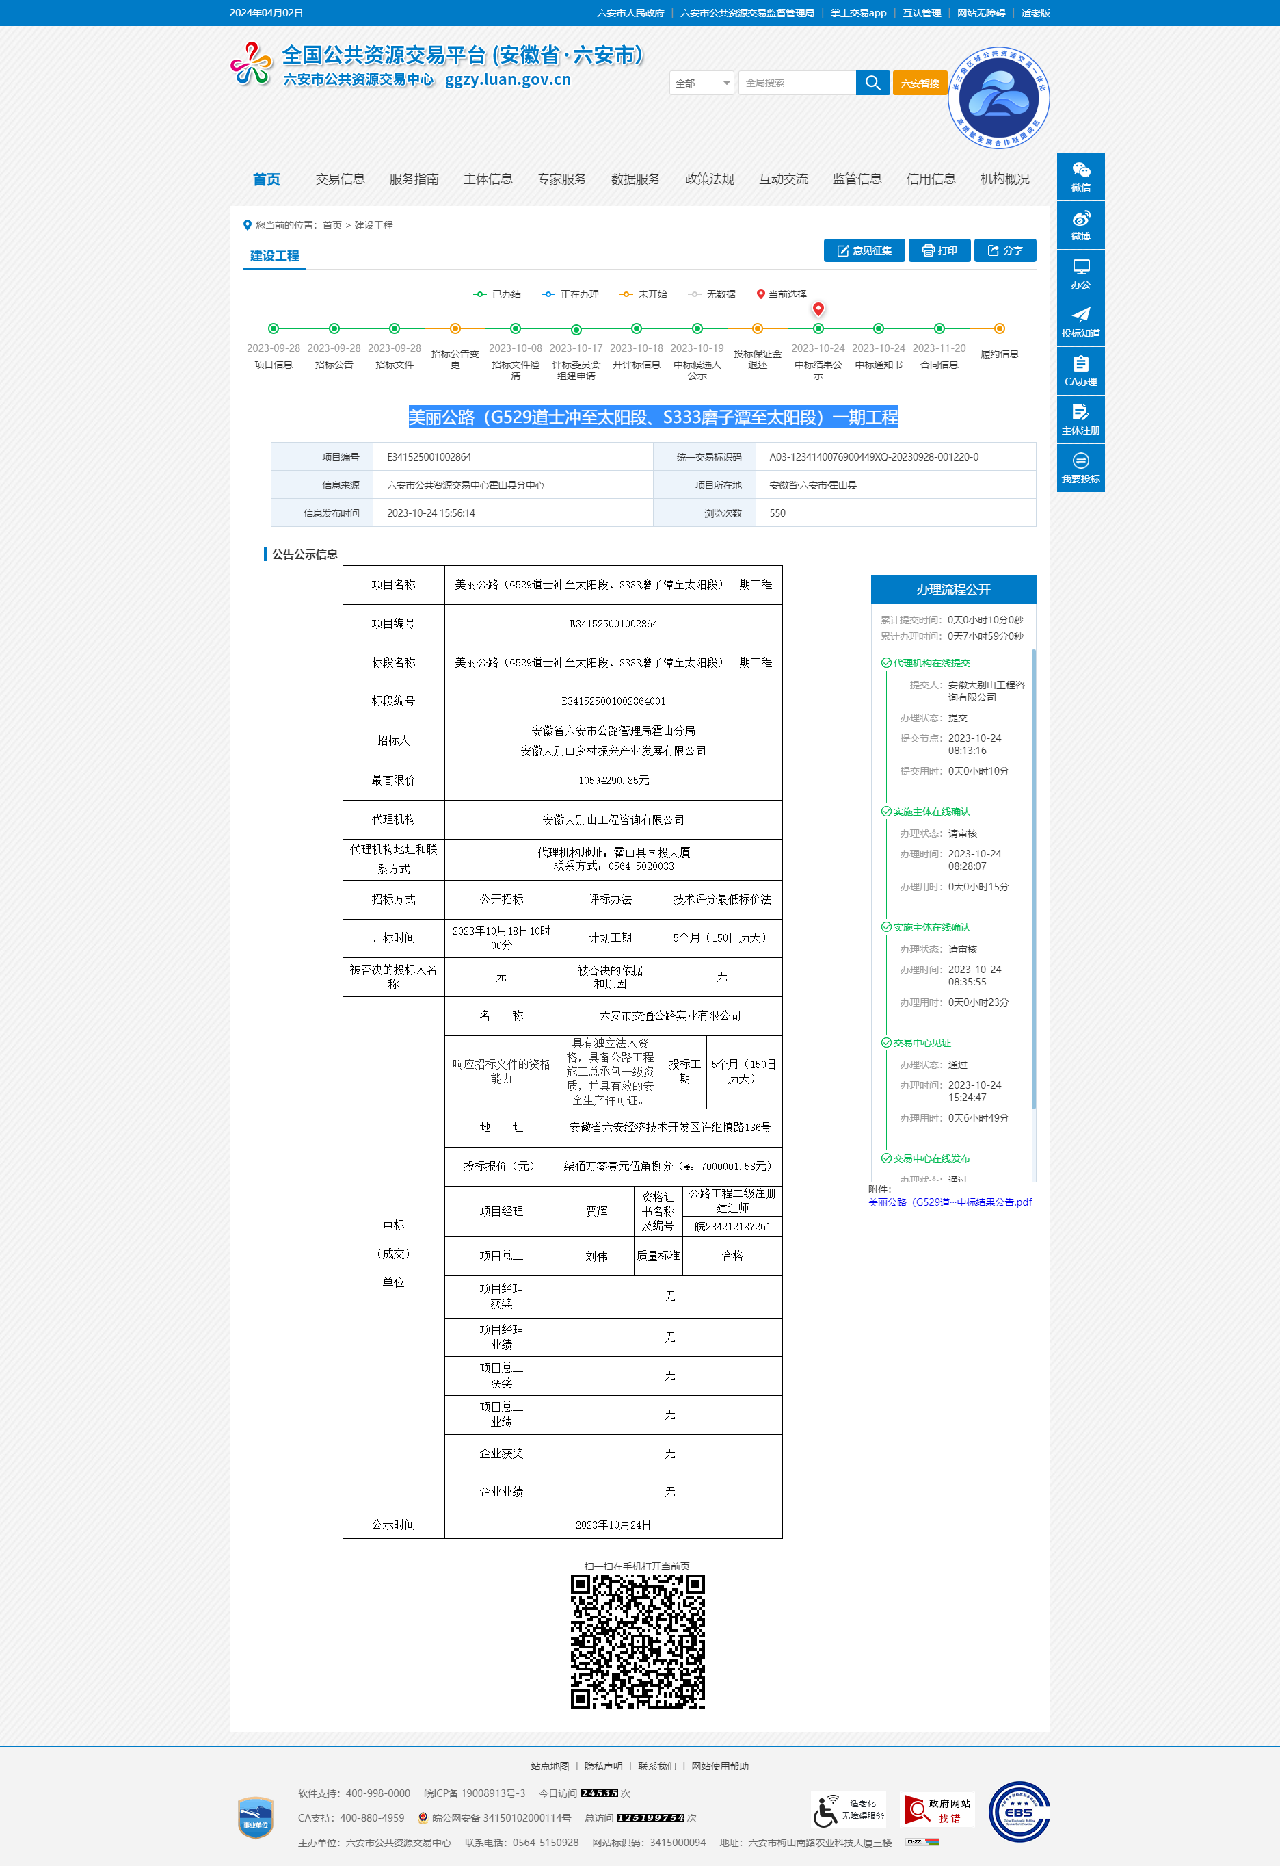Click the search magnifier icon
This screenshot has width=1280, height=1866.
(872, 83)
